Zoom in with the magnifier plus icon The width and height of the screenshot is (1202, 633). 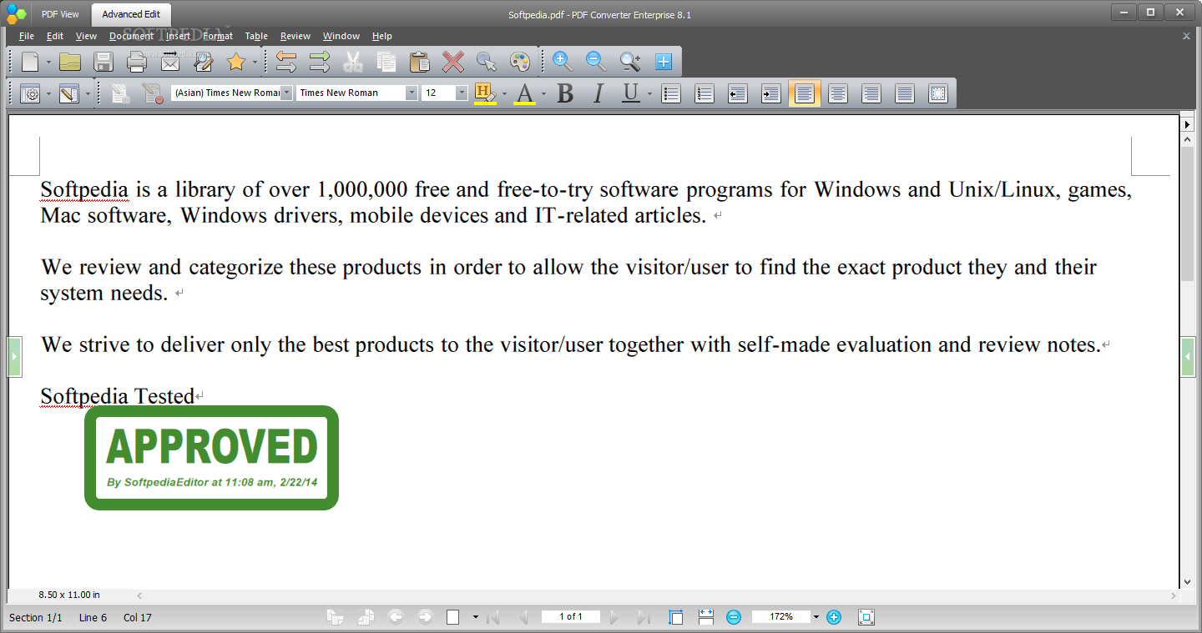tap(563, 61)
